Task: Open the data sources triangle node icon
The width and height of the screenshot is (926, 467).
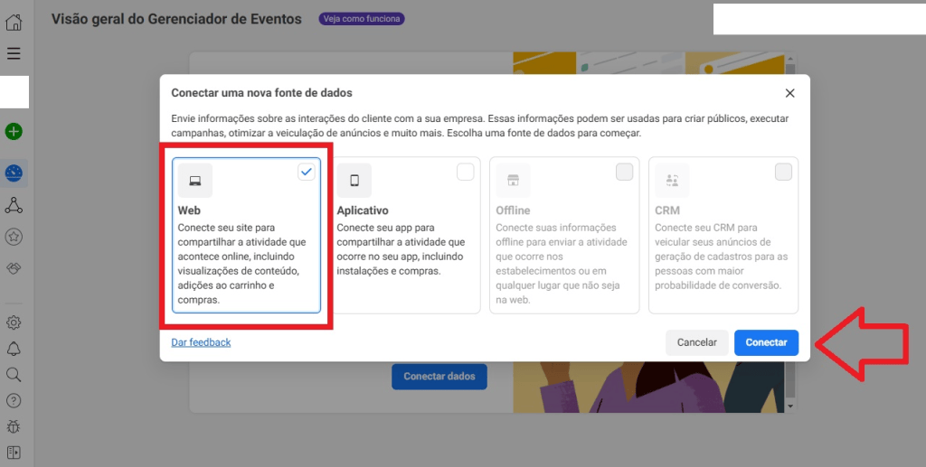Action: click(14, 205)
